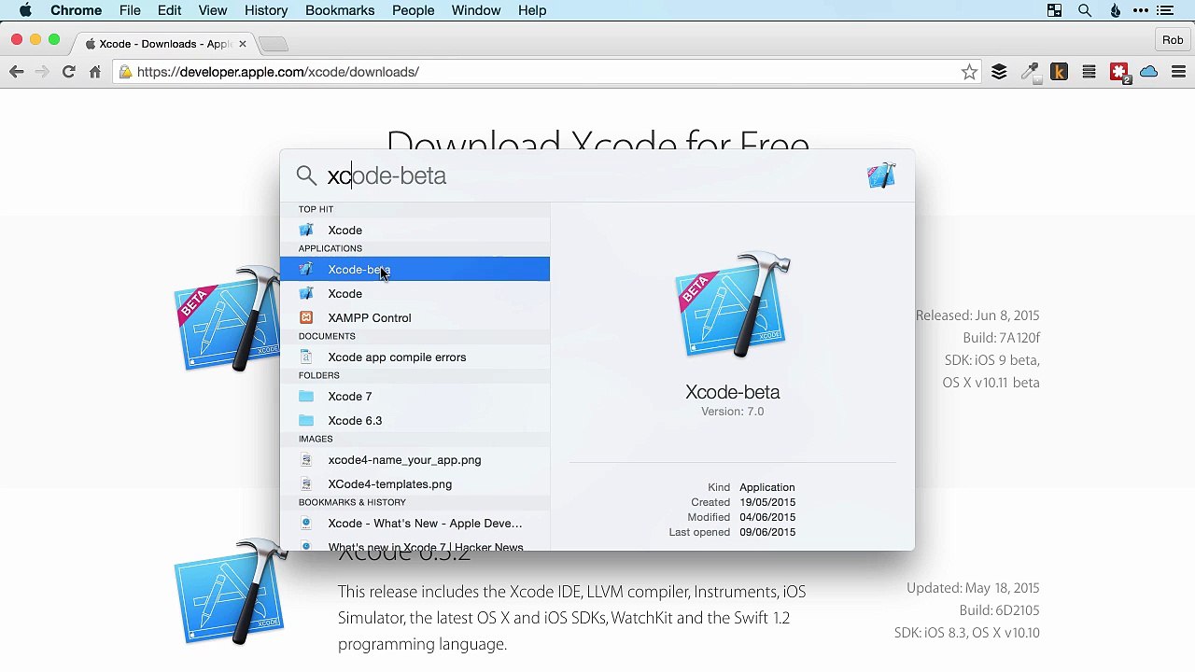Open the Apple menu
This screenshot has height=672, width=1195.
click(25, 10)
